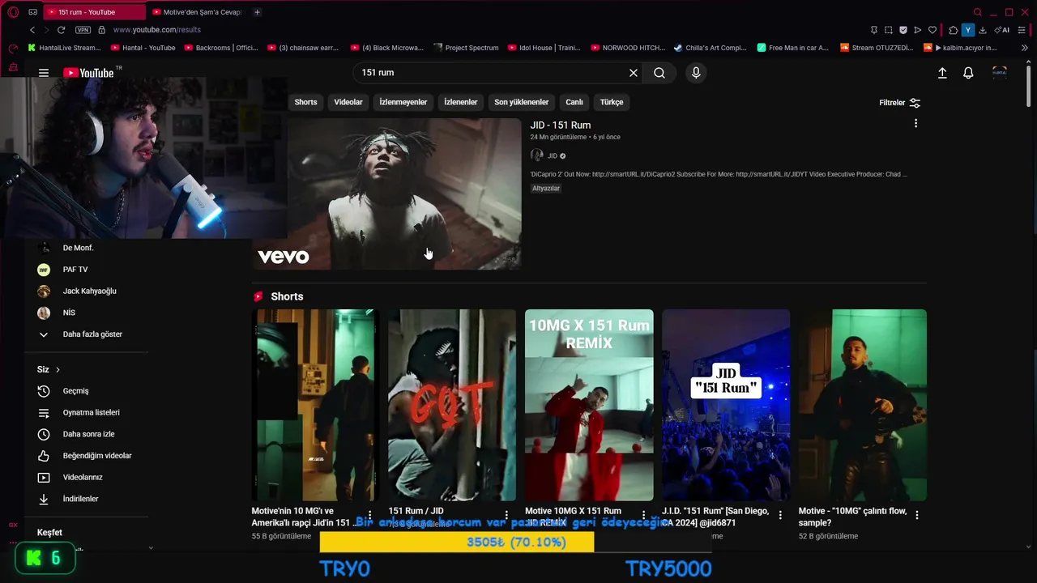The image size is (1037, 583).
Task: Open the Opera main menu icon
Action: pyautogui.click(x=13, y=12)
